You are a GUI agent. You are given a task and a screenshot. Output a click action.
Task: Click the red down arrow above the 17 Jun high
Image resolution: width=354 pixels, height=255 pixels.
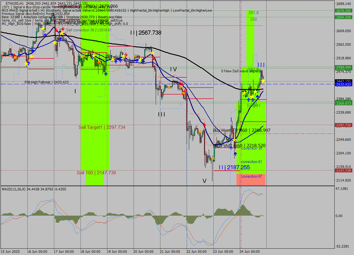(x=57, y=29)
